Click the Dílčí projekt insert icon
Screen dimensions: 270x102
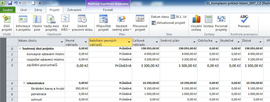7,19
